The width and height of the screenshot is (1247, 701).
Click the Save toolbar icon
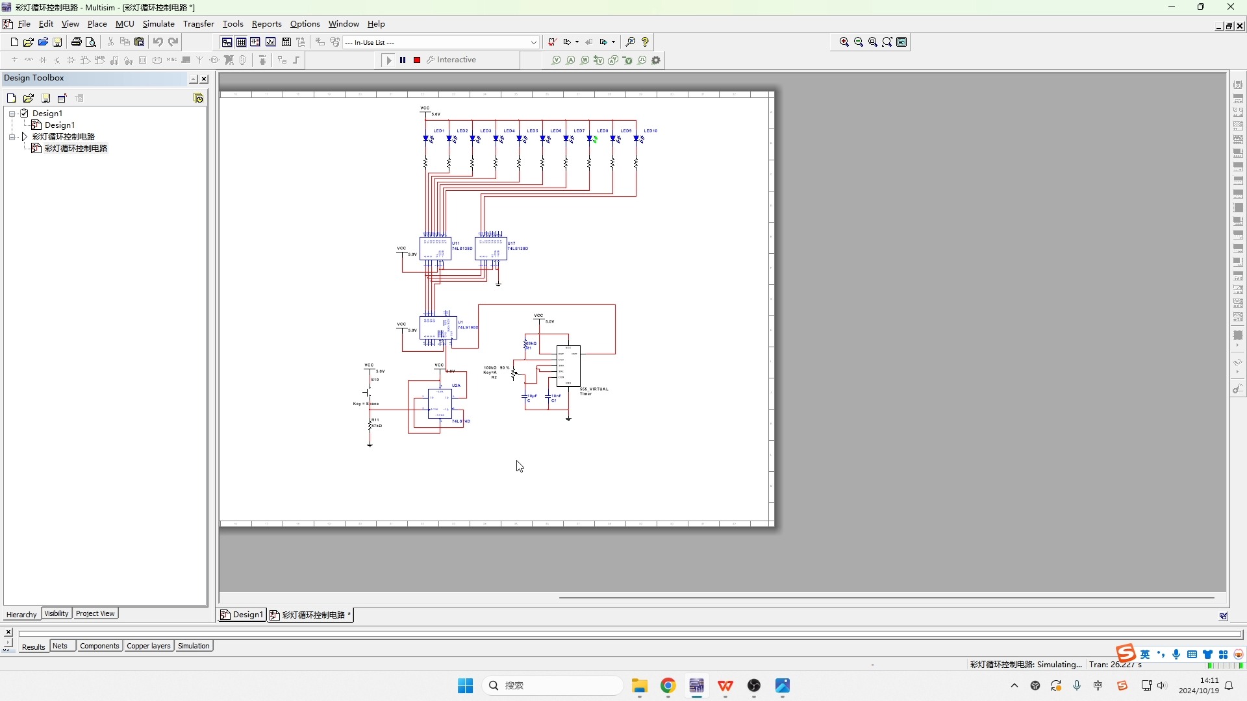pos(57,42)
